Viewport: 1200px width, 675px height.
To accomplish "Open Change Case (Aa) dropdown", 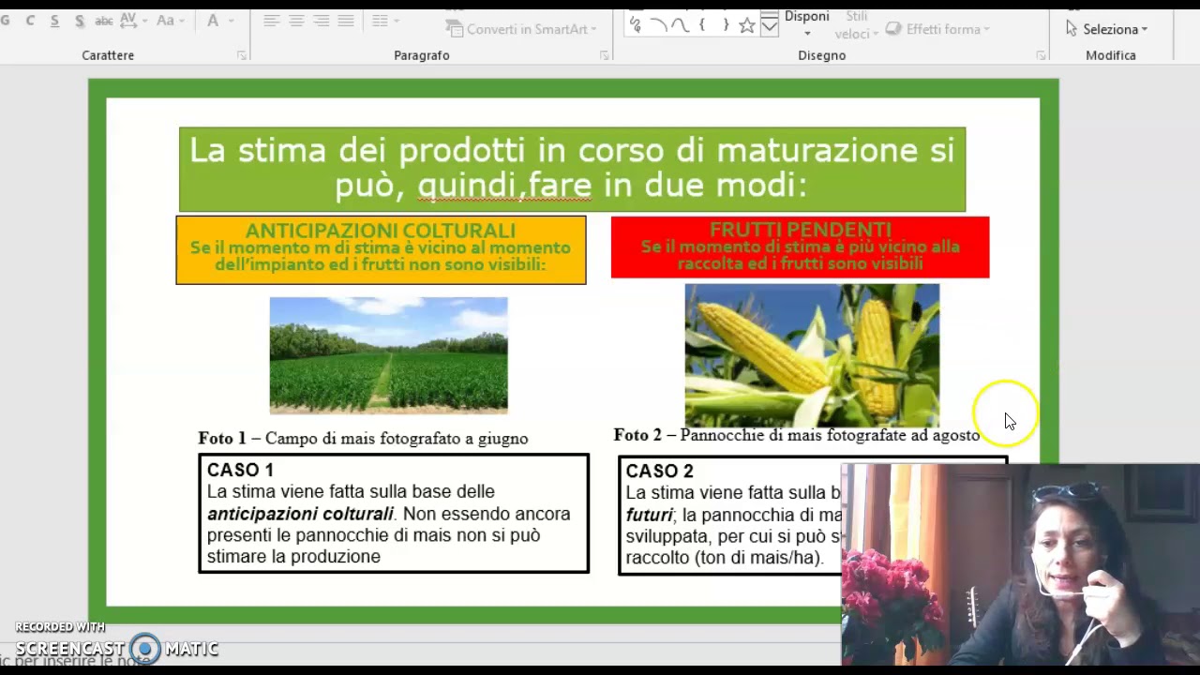I will (170, 21).
